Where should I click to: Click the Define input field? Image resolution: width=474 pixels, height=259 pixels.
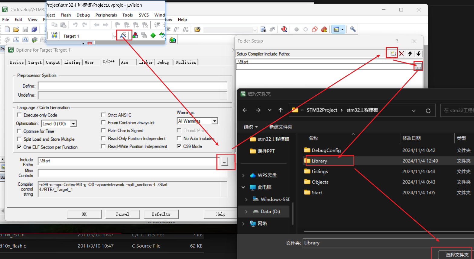[132, 86]
